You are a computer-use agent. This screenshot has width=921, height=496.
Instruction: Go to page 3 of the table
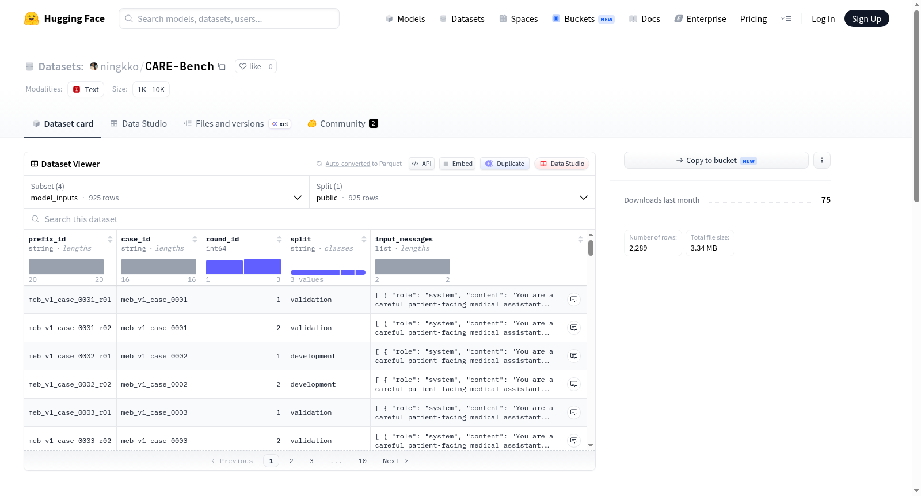pos(311,461)
